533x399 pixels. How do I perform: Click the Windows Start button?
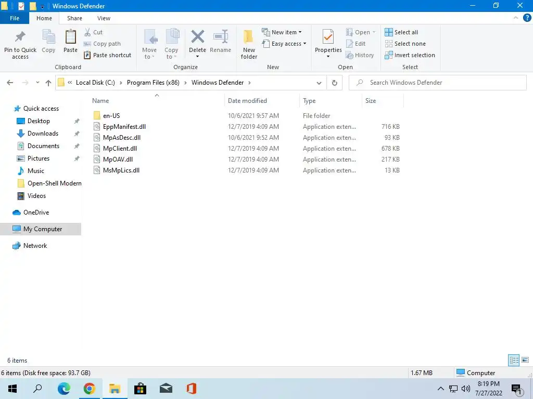point(12,389)
